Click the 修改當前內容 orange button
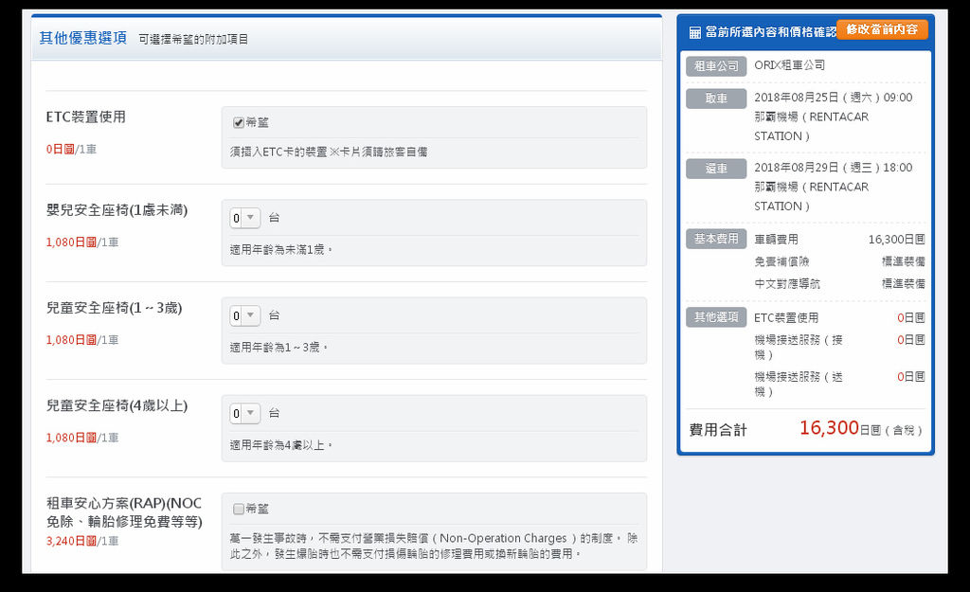Image resolution: width=970 pixels, height=592 pixels. click(x=882, y=29)
